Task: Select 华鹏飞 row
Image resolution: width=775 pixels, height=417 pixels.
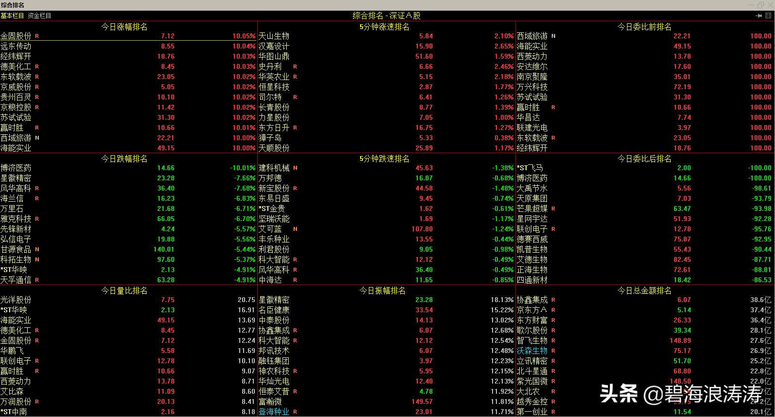Action: pyautogui.click(x=128, y=351)
